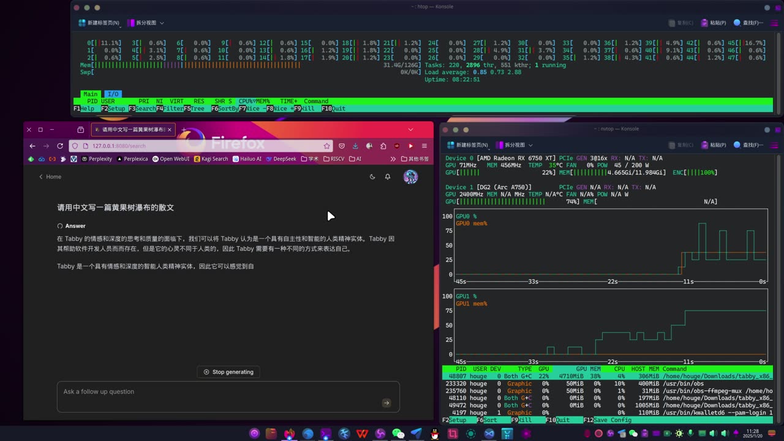Open Kagi Search bookmark

211,159
